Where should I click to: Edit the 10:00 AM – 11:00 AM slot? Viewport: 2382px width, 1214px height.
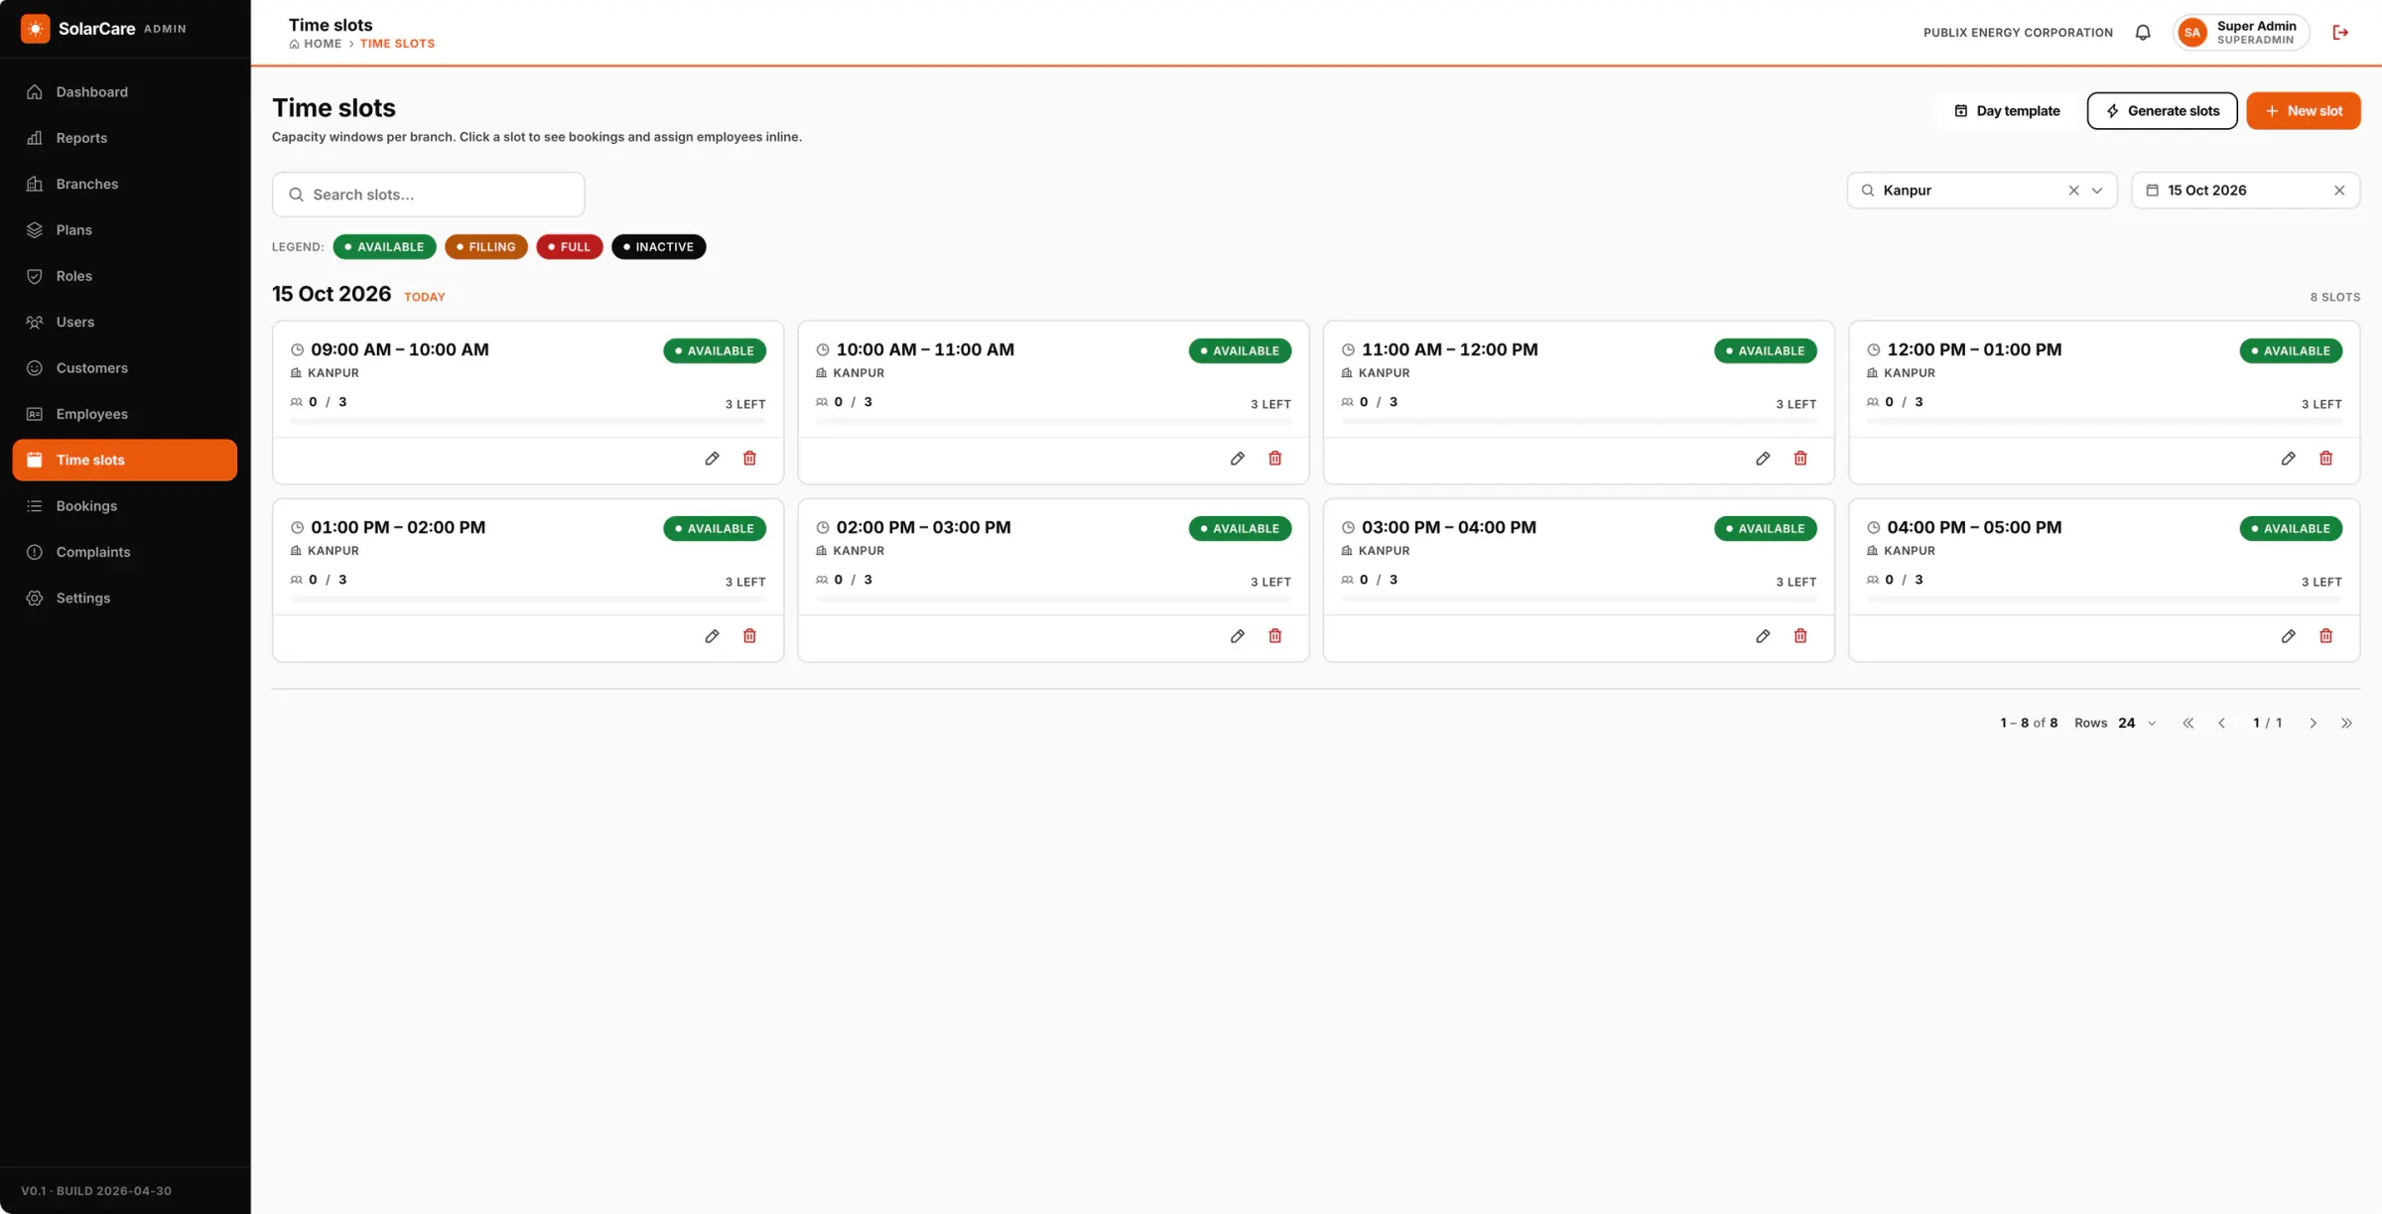pyautogui.click(x=1237, y=459)
